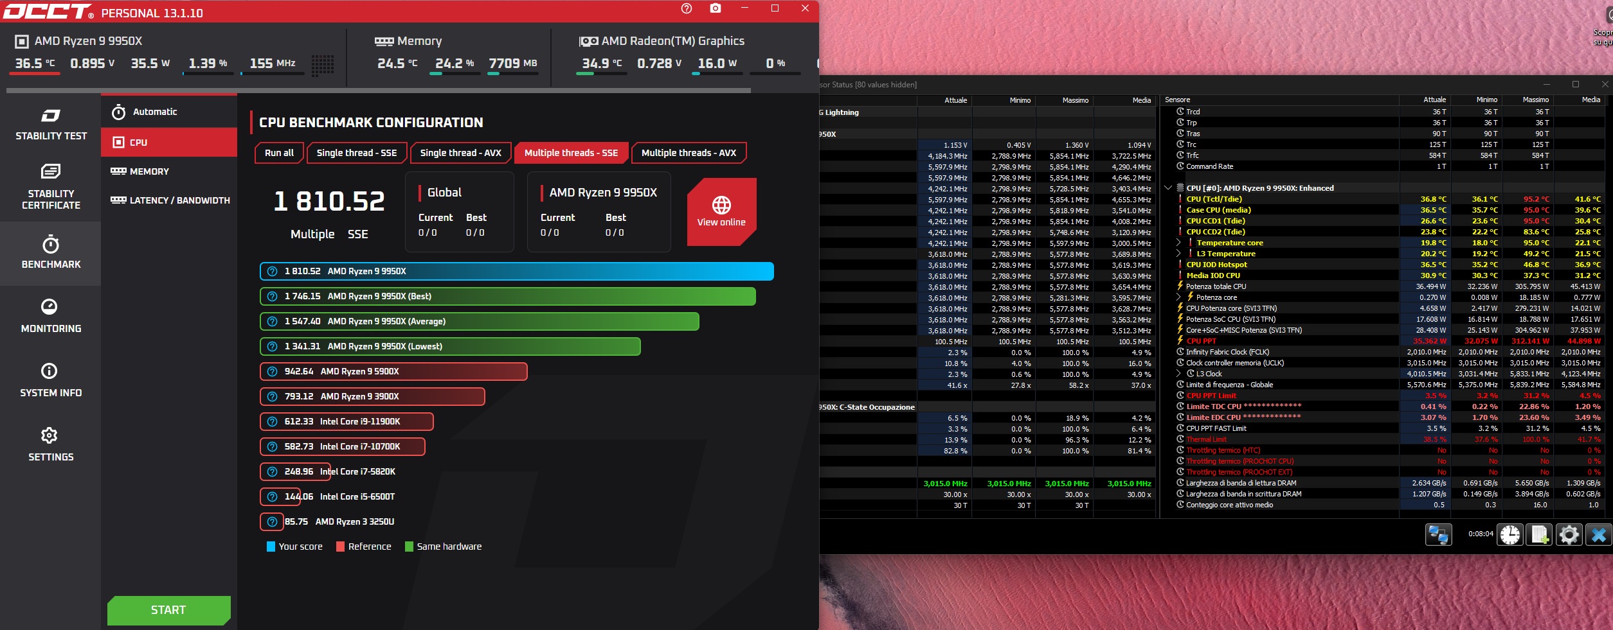Open the System Info section
This screenshot has height=630, width=1613.
coord(51,380)
